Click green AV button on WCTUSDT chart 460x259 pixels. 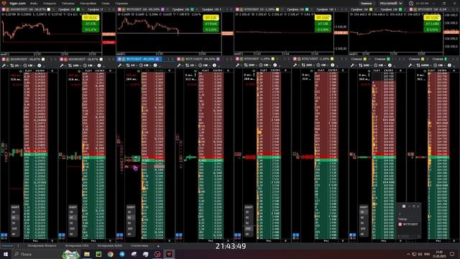click(211, 24)
